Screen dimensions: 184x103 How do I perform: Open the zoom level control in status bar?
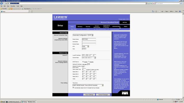pos(178,100)
